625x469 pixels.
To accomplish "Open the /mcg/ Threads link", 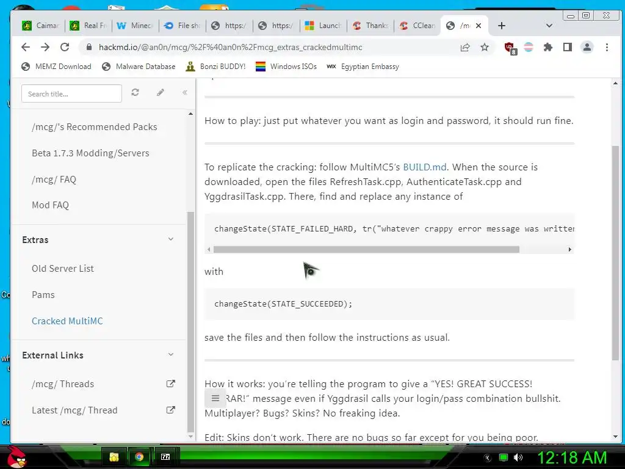I will tap(63, 384).
